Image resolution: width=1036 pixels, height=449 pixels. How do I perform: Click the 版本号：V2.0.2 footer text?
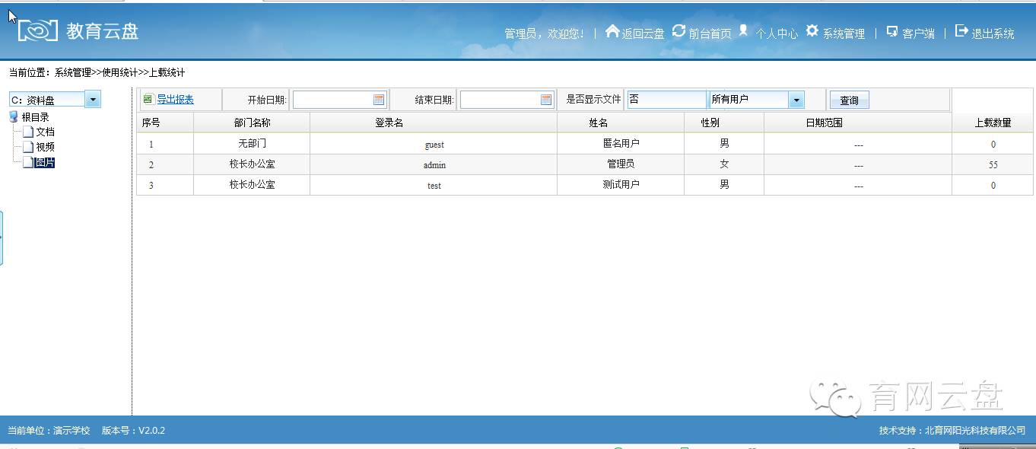click(133, 431)
